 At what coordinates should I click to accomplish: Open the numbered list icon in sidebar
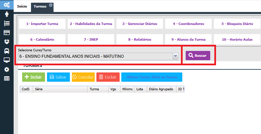7,23
